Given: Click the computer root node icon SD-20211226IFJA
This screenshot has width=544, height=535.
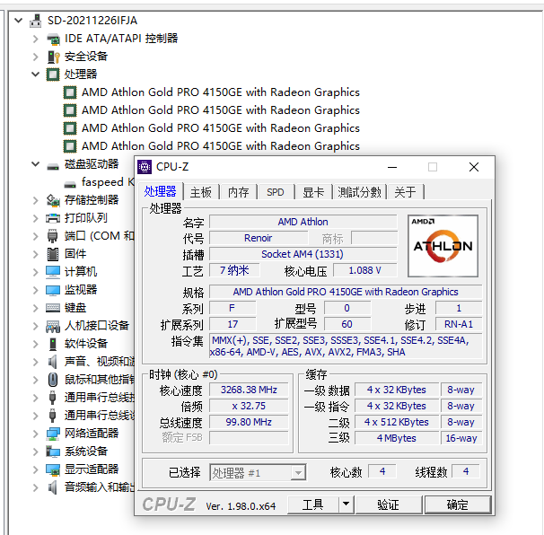Looking at the screenshot, I should pos(35,21).
